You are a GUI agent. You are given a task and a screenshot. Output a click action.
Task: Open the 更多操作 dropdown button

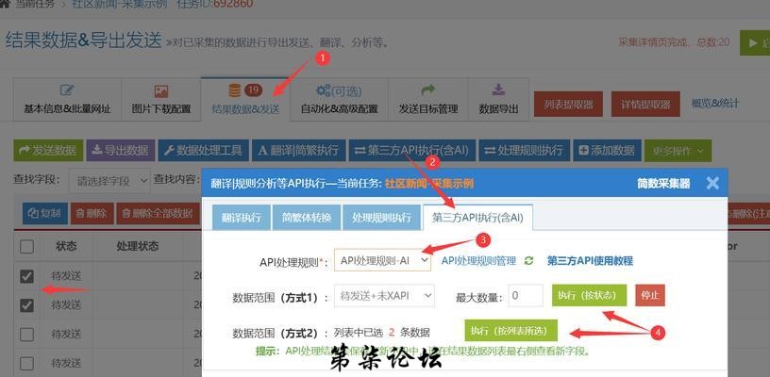[678, 151]
